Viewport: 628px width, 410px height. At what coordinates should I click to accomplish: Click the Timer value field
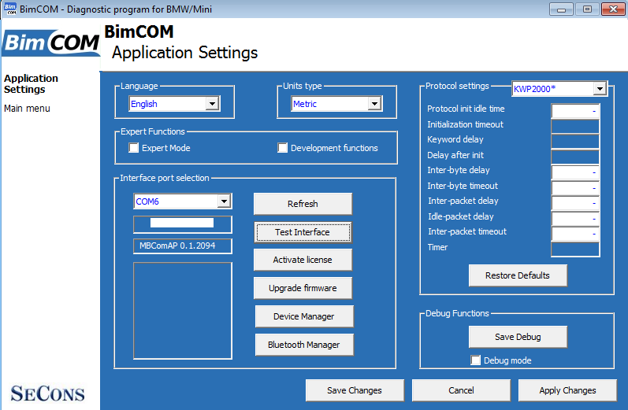pyautogui.click(x=575, y=249)
